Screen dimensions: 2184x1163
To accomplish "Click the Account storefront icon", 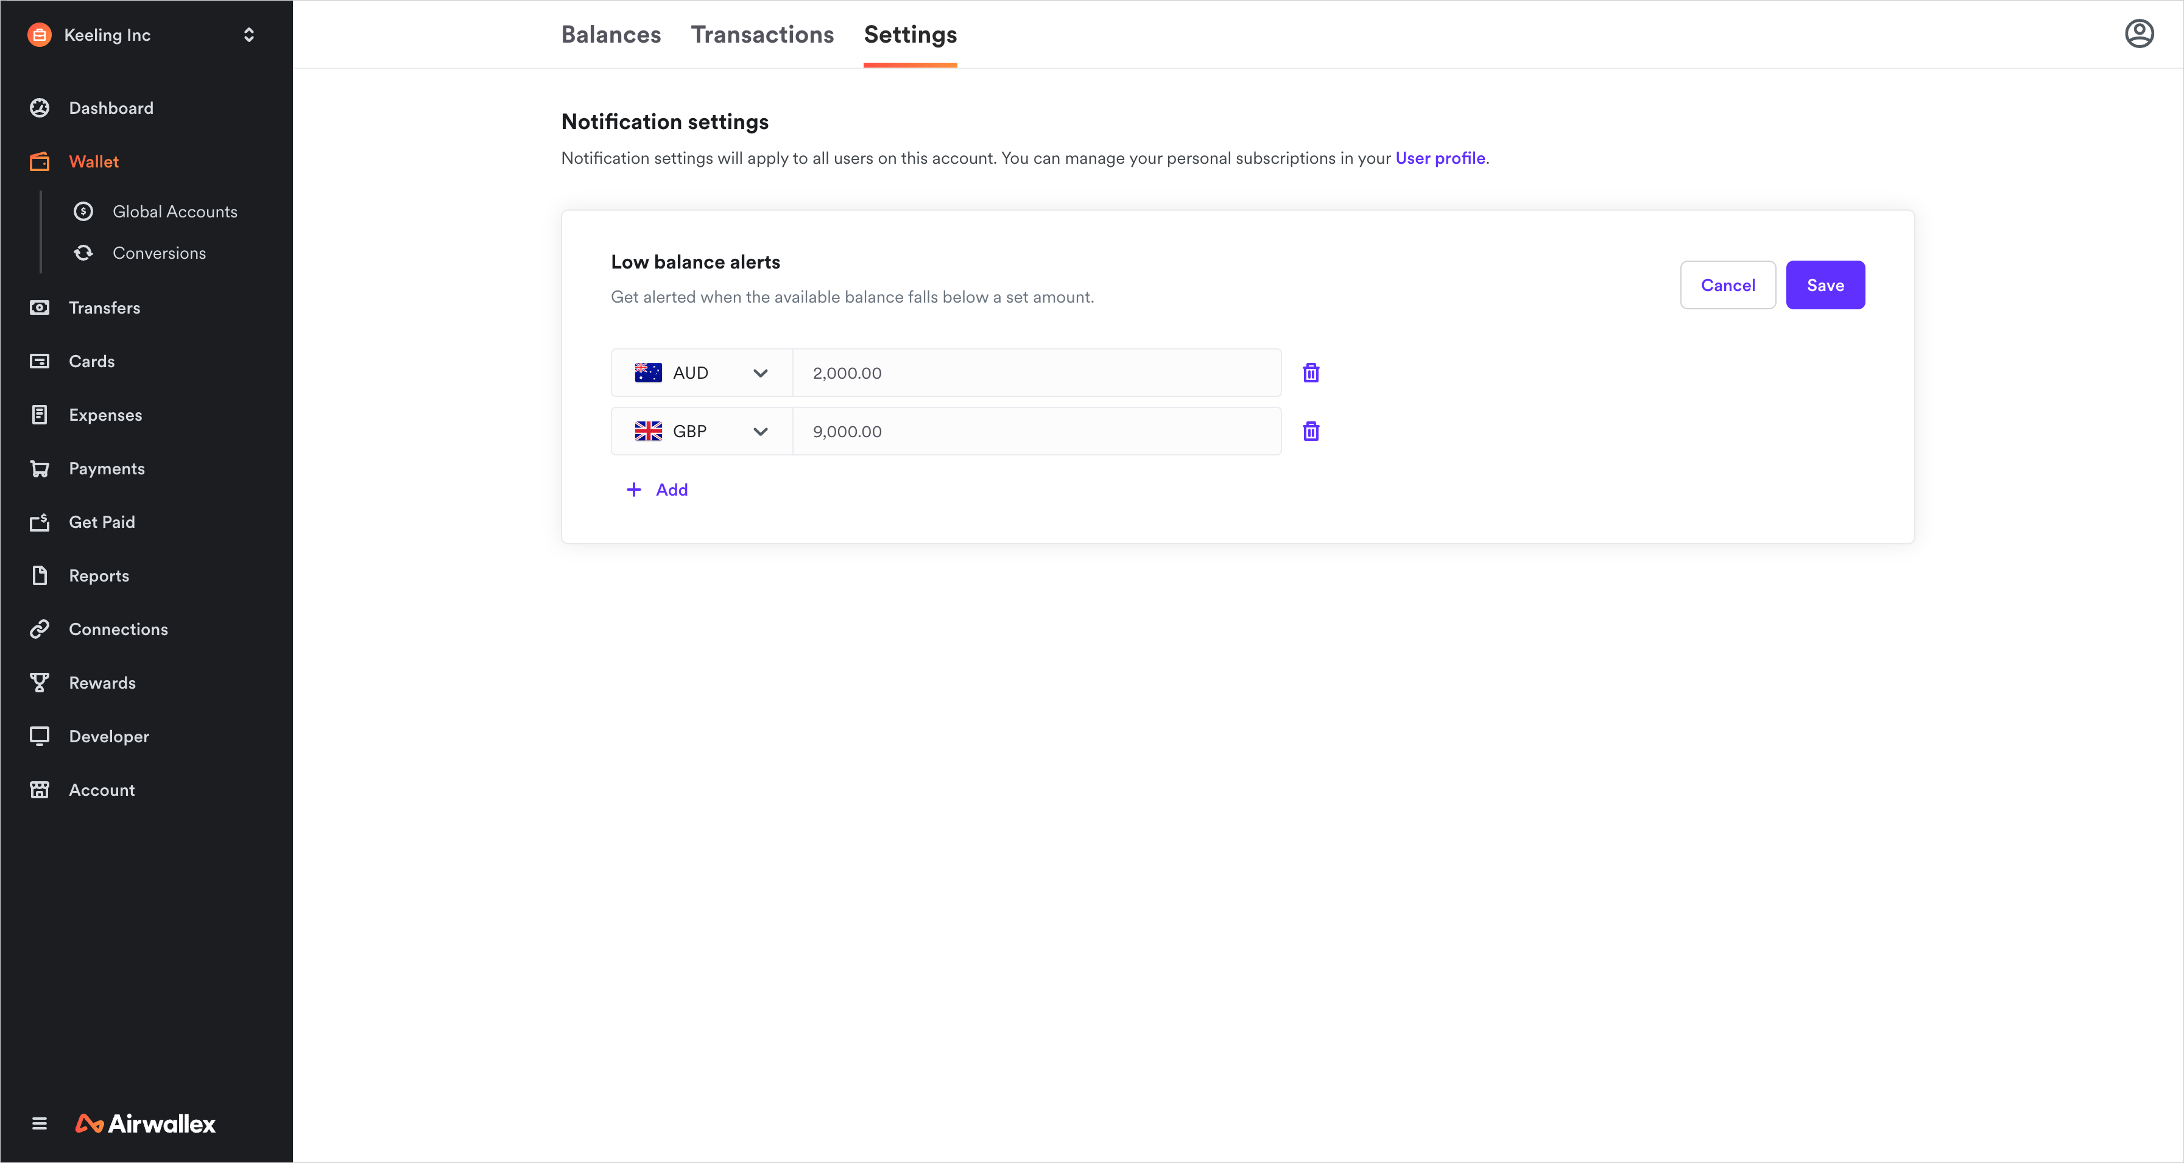I will click(39, 789).
